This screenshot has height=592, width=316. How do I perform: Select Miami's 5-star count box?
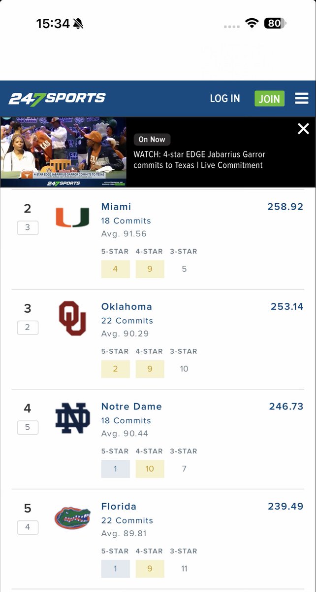click(115, 269)
